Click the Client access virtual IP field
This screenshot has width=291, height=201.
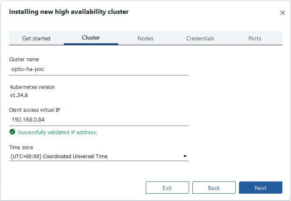pyautogui.click(x=99, y=119)
